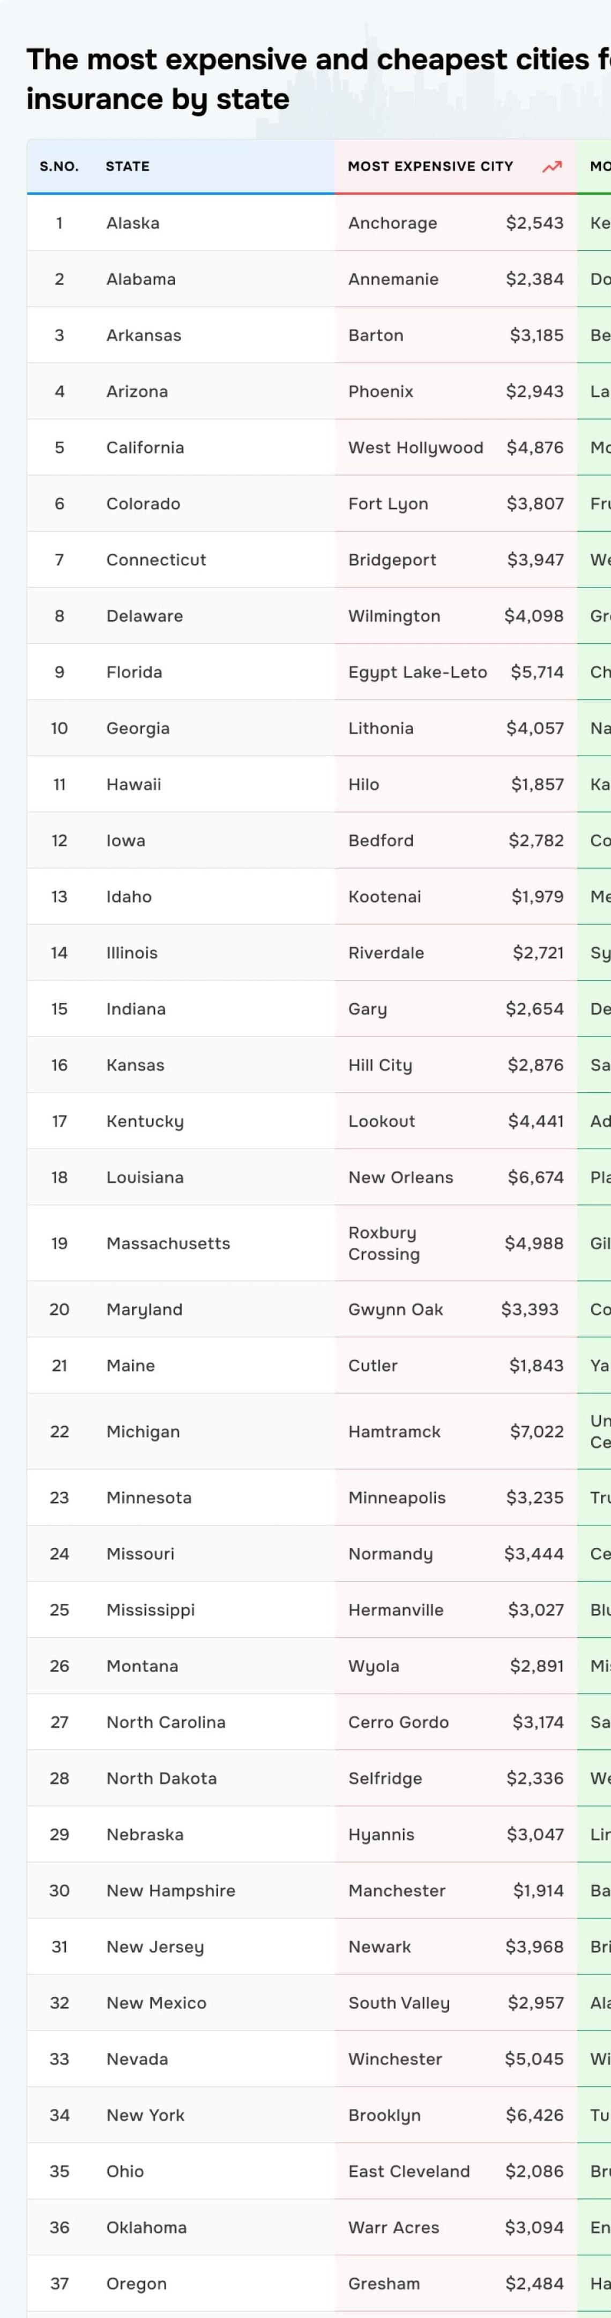Screen dimensions: 611x2318
Task: Click the red trending-up arrow icon
Action: (x=552, y=167)
